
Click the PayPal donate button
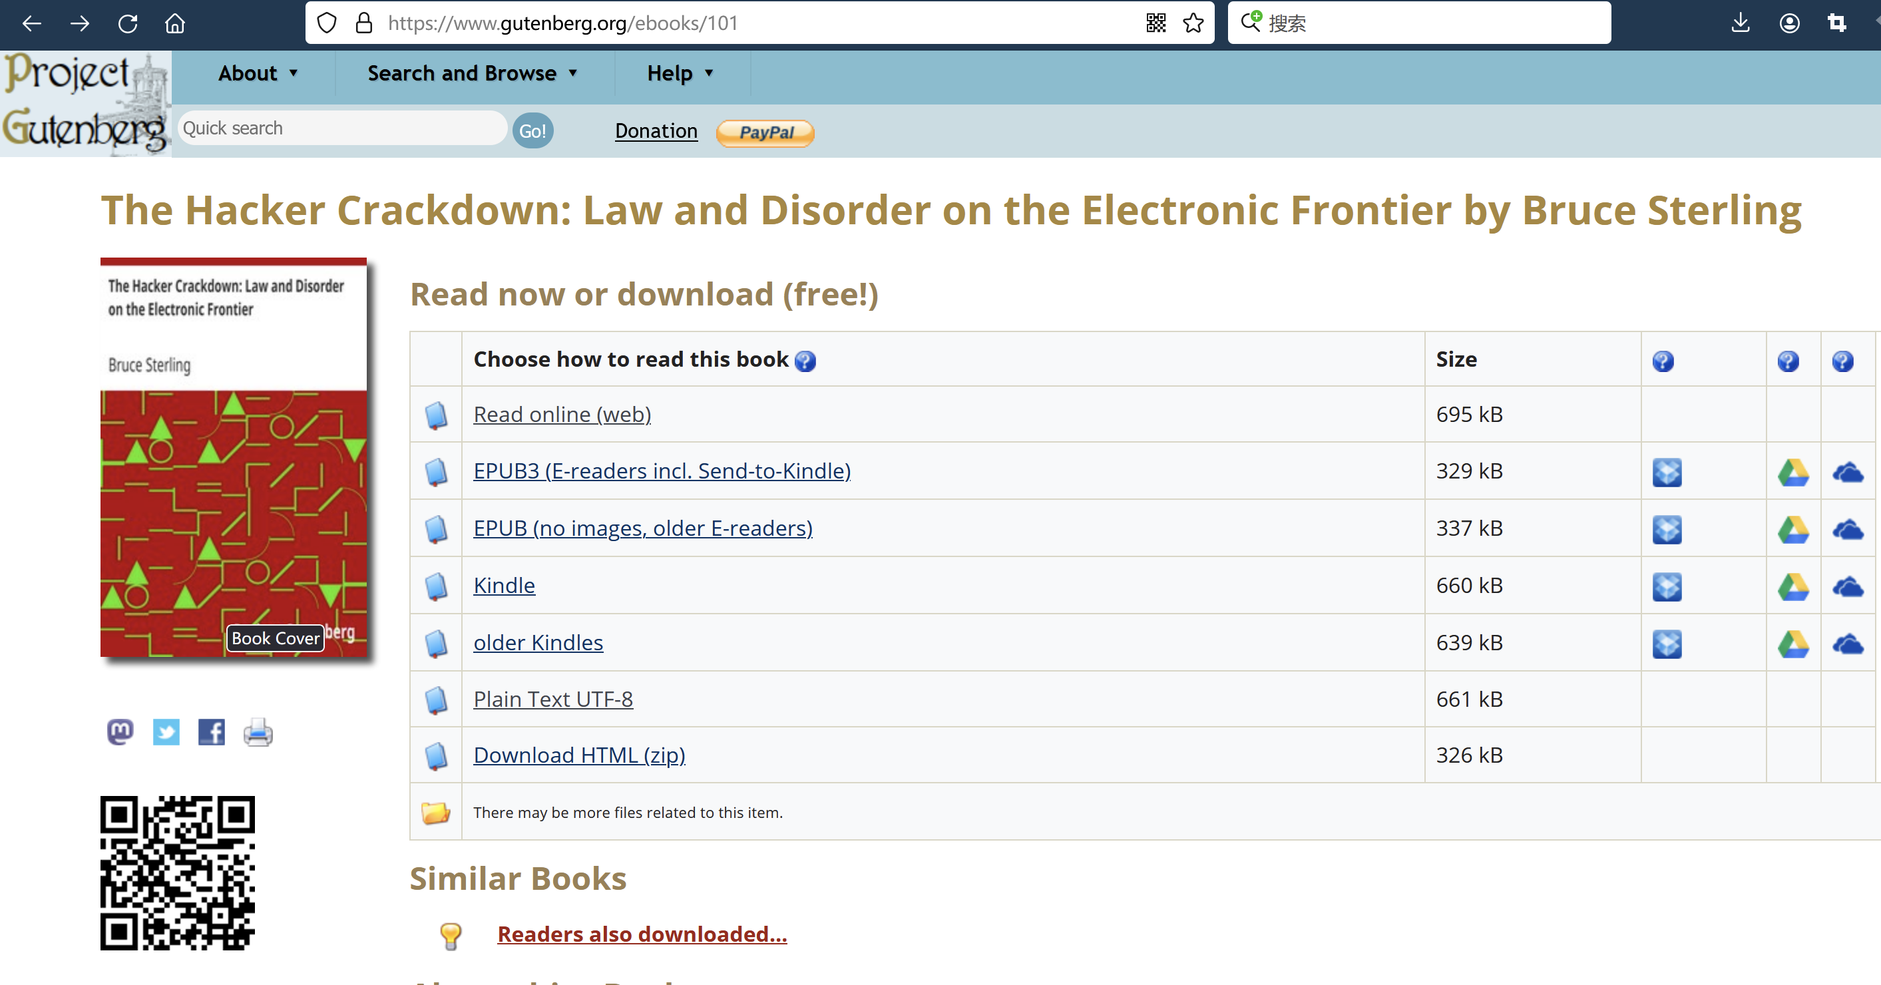click(765, 132)
